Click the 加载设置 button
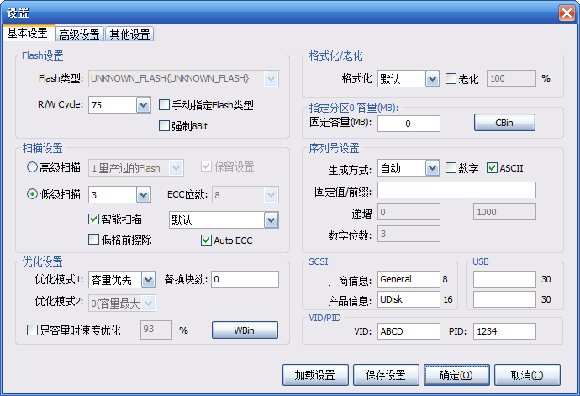 coord(315,375)
